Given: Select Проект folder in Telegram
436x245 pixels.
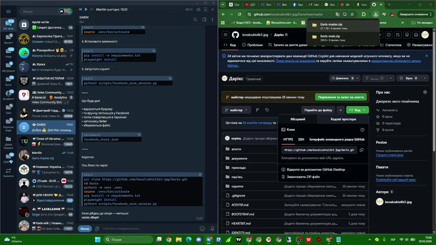Looking at the screenshot, I should (9, 39).
